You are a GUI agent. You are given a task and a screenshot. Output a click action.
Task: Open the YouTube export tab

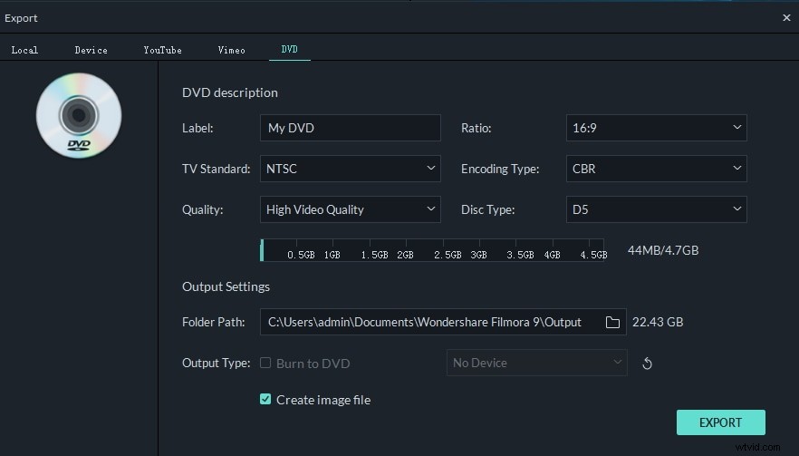point(162,50)
